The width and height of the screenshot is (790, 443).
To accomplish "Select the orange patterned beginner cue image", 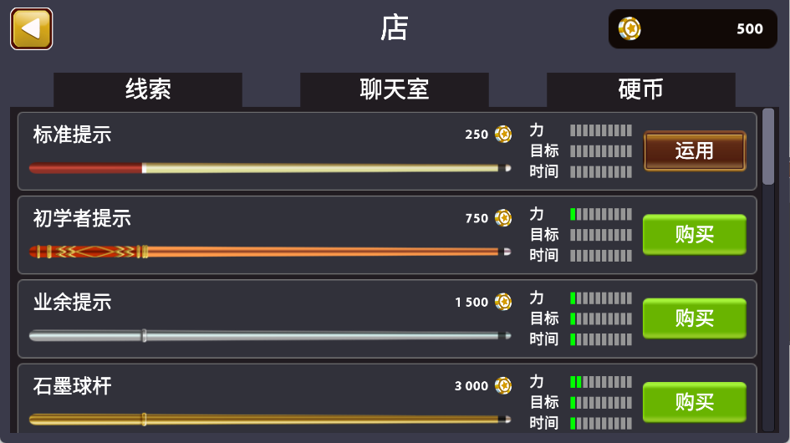I will point(270,252).
